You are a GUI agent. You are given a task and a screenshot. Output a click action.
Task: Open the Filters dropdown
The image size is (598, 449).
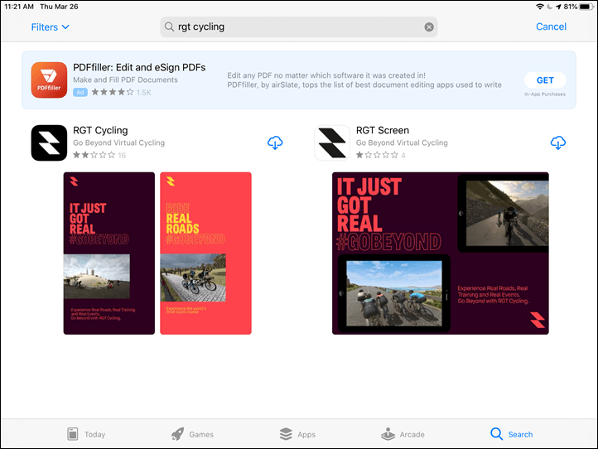[x=50, y=27]
